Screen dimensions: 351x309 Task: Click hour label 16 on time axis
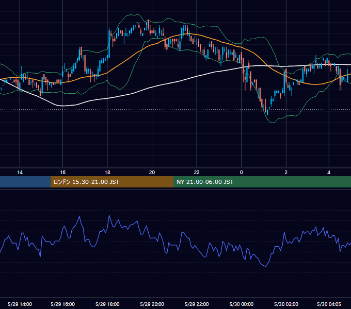tap(62, 173)
